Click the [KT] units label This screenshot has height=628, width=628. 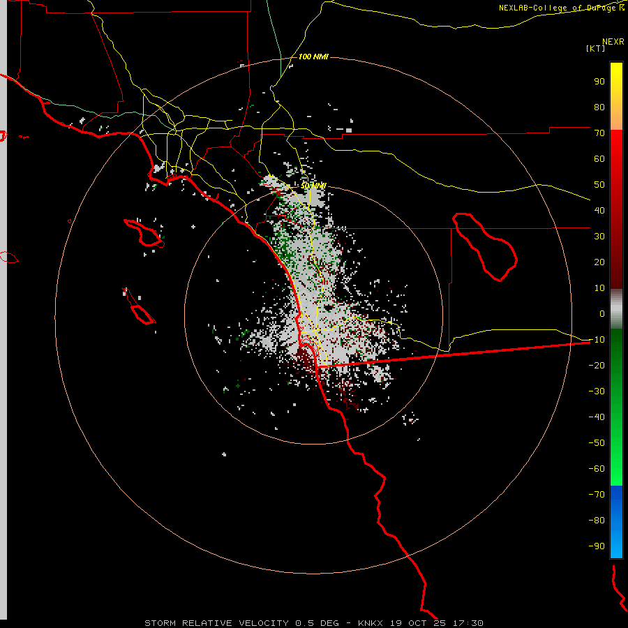[595, 48]
